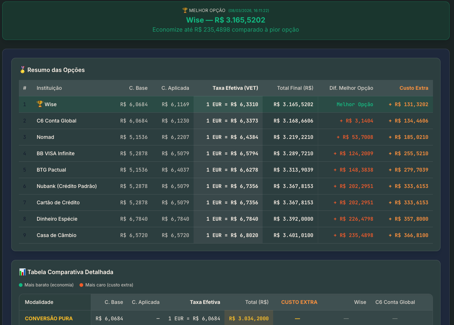The height and width of the screenshot is (325, 454).
Task: Click the Economize até R$ 235,4898 message
Action: pyautogui.click(x=226, y=29)
